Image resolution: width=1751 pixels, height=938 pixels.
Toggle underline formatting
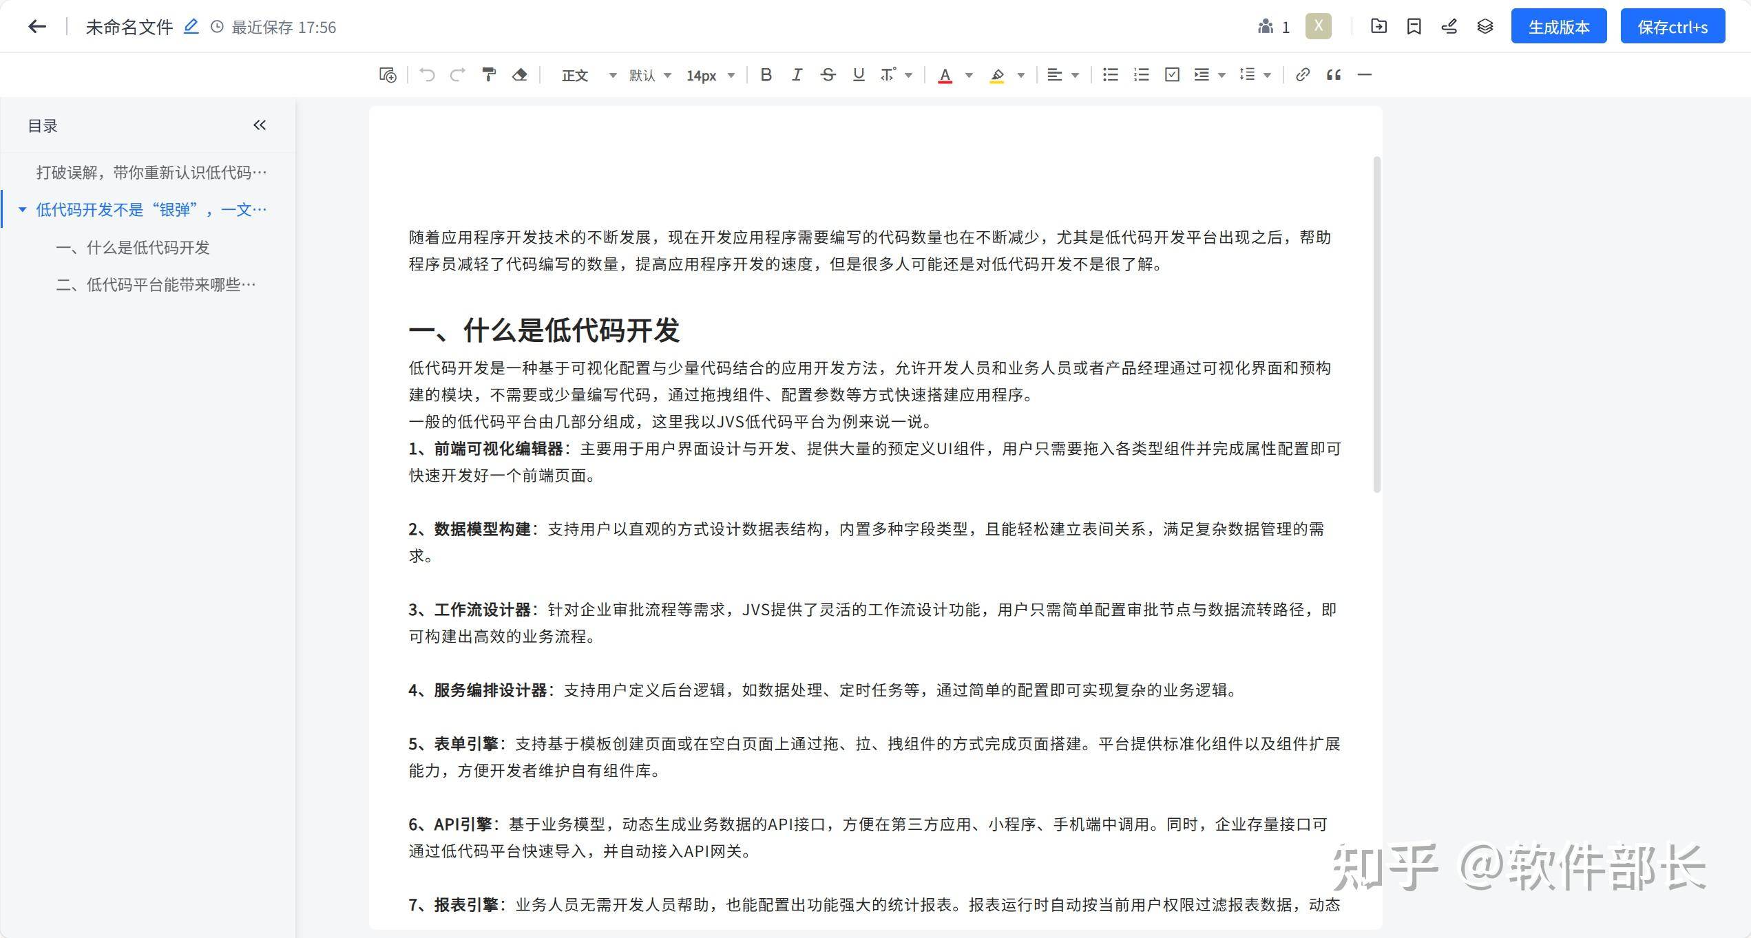pos(858,74)
